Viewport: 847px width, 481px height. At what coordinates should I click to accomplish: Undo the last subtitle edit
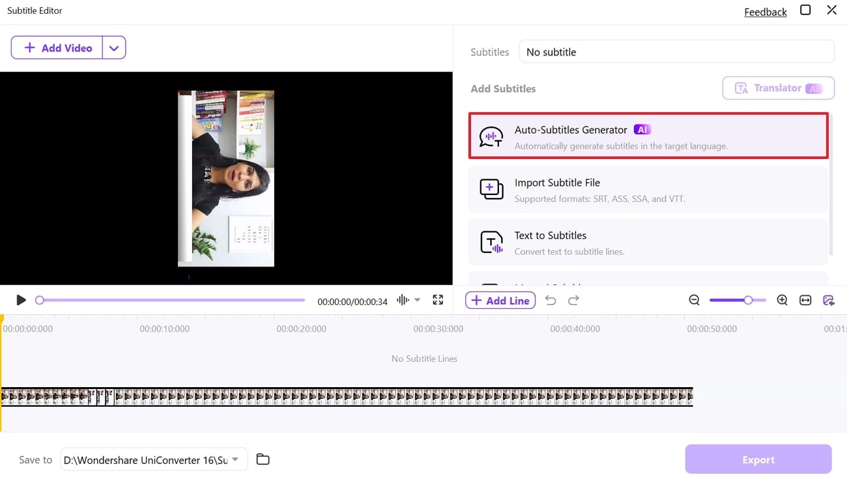click(551, 300)
